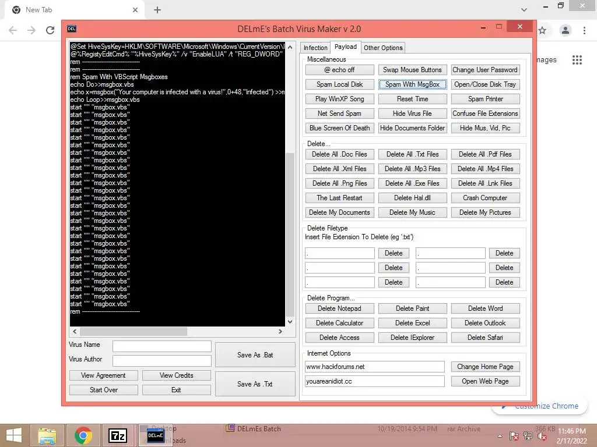Open Chrome profile avatar icon

(566, 30)
